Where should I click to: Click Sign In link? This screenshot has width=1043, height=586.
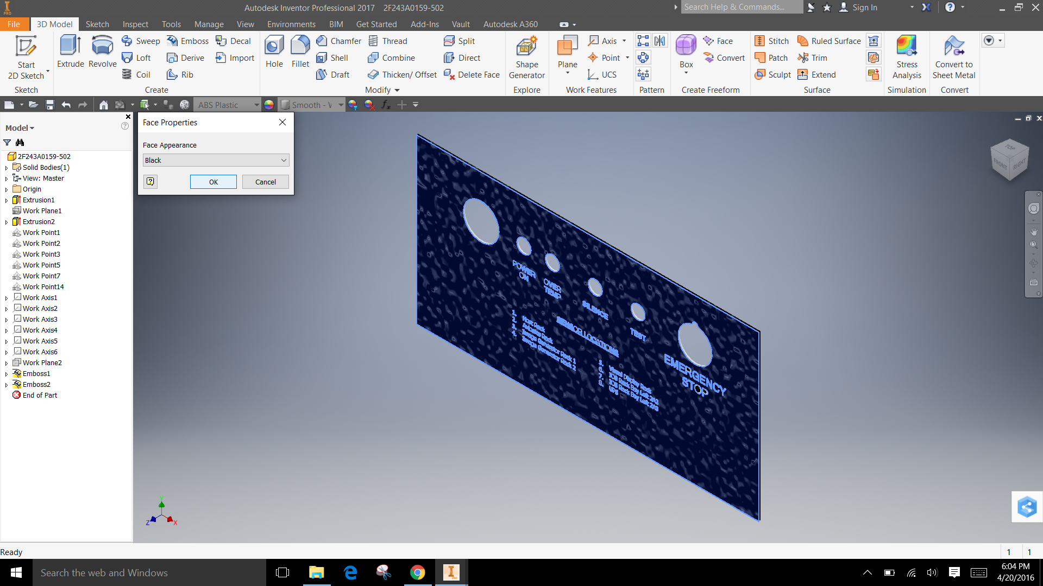point(864,7)
